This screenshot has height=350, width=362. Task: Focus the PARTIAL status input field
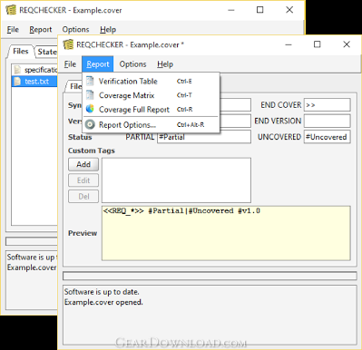coord(204,137)
